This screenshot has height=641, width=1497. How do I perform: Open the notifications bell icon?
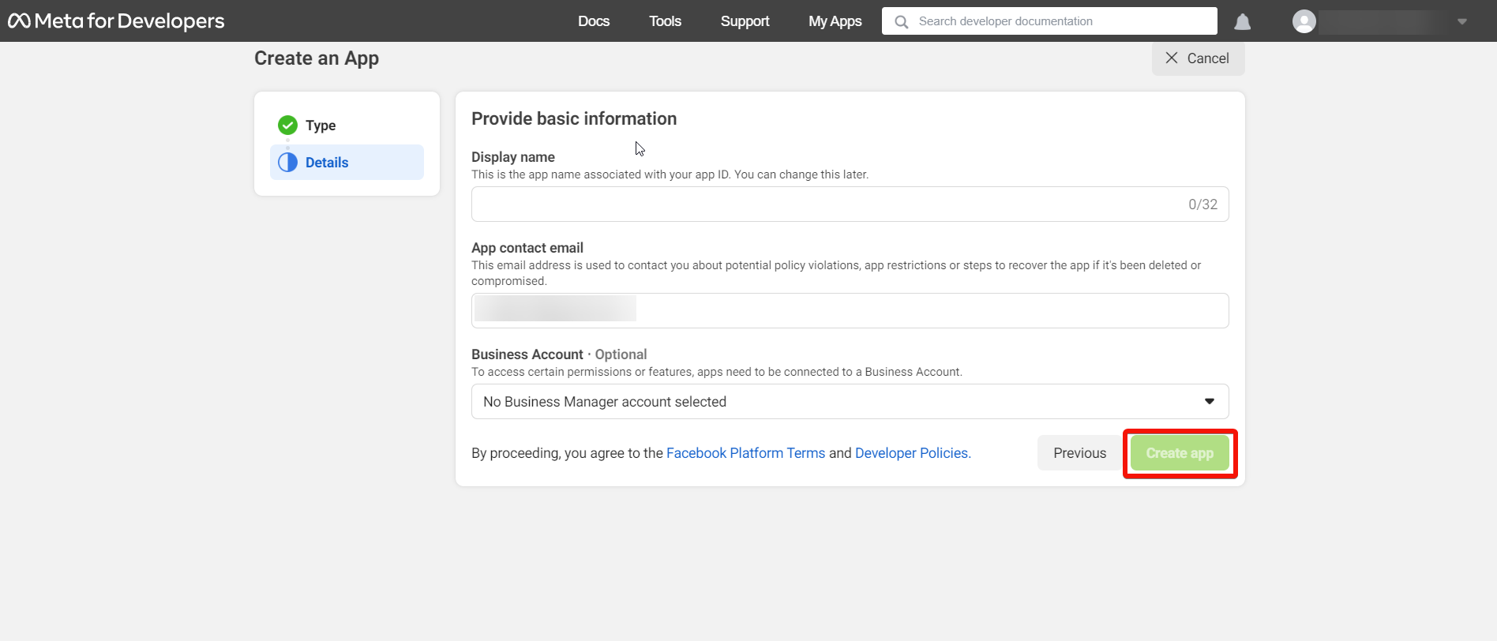click(1242, 21)
